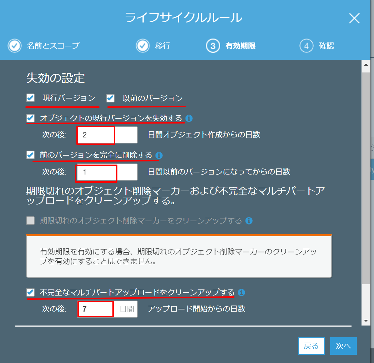The height and width of the screenshot is (363, 374).
Task: Close the lifecycle rule dialog with X
Action: coord(354,18)
